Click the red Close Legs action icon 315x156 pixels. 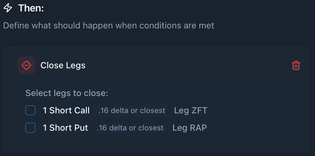[x=27, y=65]
